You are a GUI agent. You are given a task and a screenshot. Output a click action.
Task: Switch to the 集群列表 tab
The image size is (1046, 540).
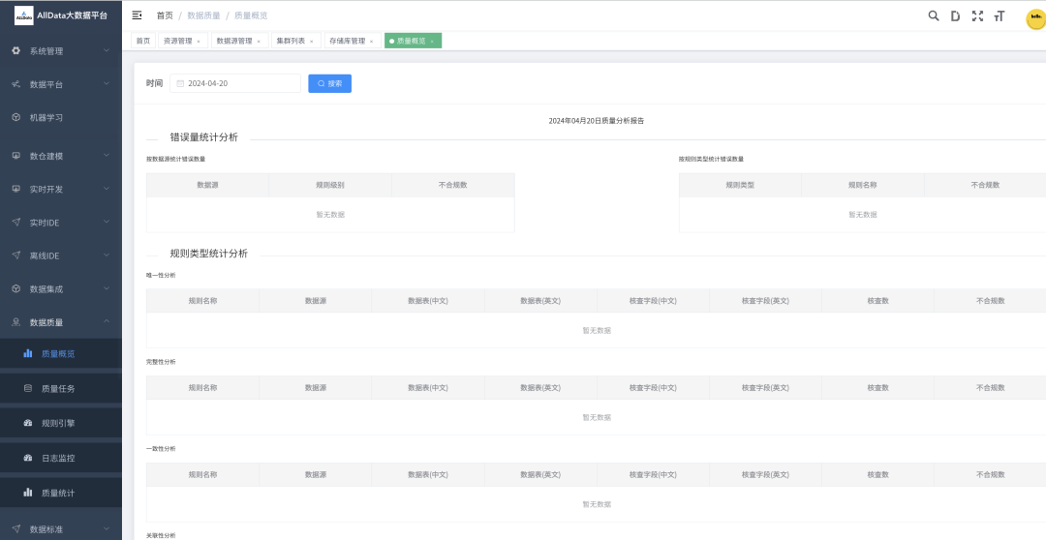[291, 41]
